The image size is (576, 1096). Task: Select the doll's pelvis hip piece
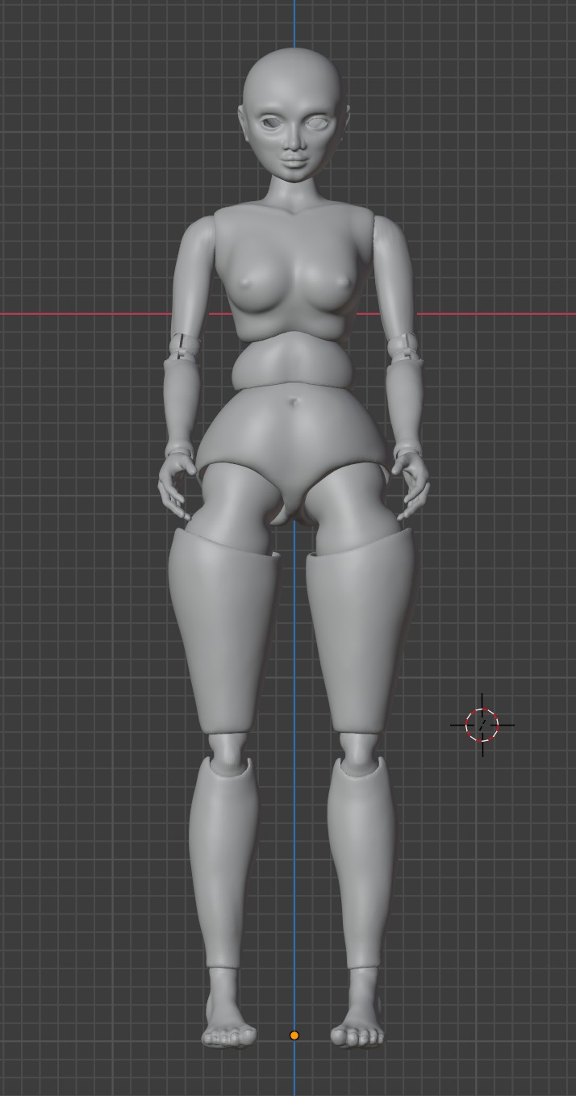(x=293, y=452)
